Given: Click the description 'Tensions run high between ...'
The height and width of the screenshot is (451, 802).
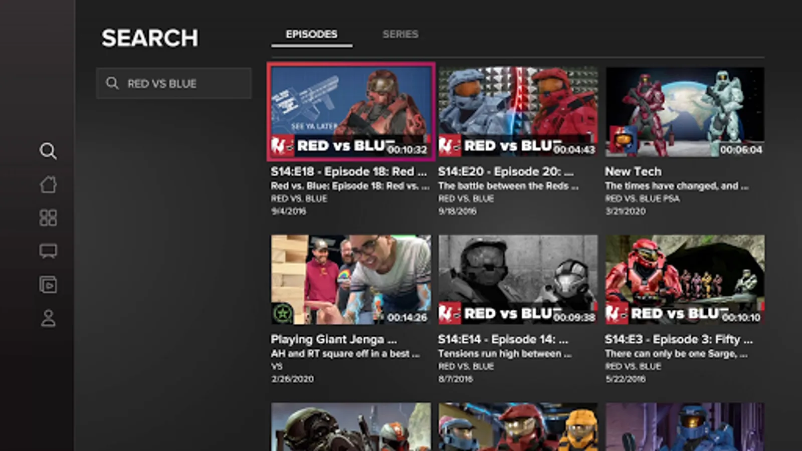Looking at the screenshot, I should click(505, 354).
